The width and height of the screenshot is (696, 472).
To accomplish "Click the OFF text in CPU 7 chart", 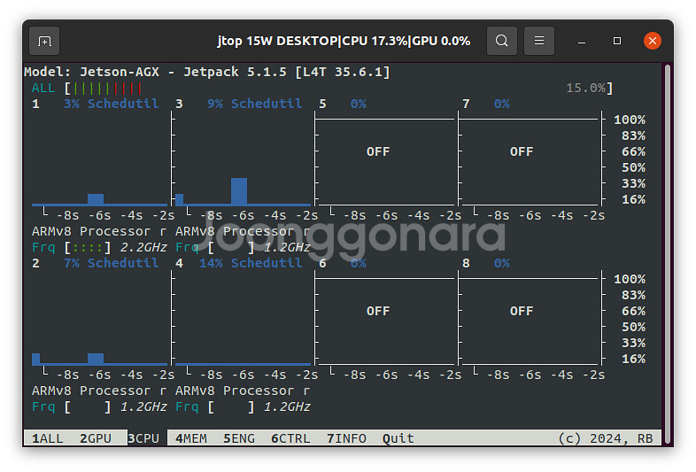I will [522, 151].
